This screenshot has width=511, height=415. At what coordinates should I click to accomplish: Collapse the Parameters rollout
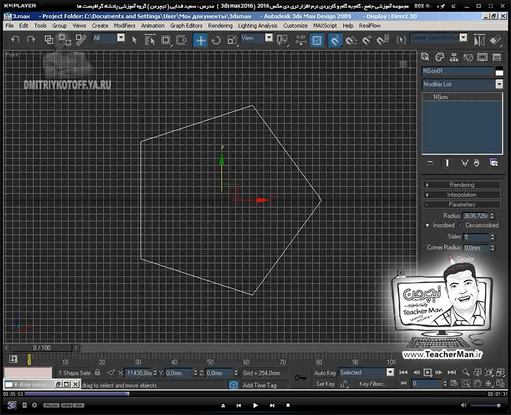point(462,204)
